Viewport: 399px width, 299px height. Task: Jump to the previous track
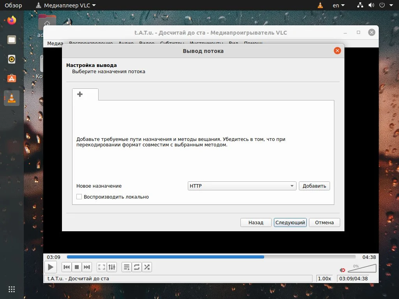click(x=67, y=267)
